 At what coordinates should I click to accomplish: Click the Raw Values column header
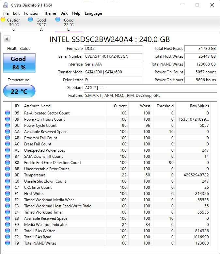199,106
